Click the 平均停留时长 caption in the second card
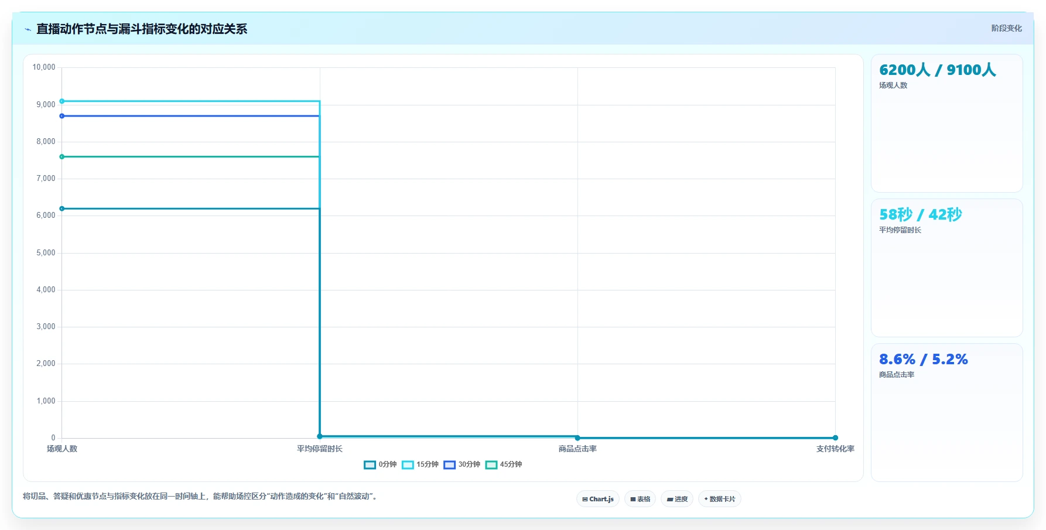The image size is (1046, 530). 900,230
